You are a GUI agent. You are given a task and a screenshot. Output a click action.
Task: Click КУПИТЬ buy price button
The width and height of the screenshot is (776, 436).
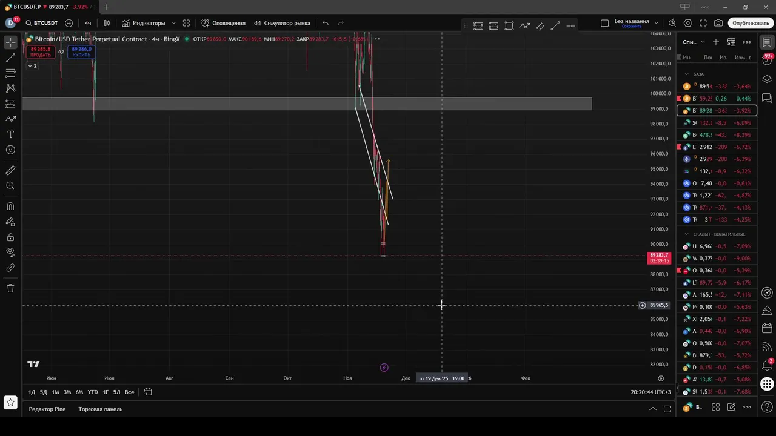[x=81, y=52]
